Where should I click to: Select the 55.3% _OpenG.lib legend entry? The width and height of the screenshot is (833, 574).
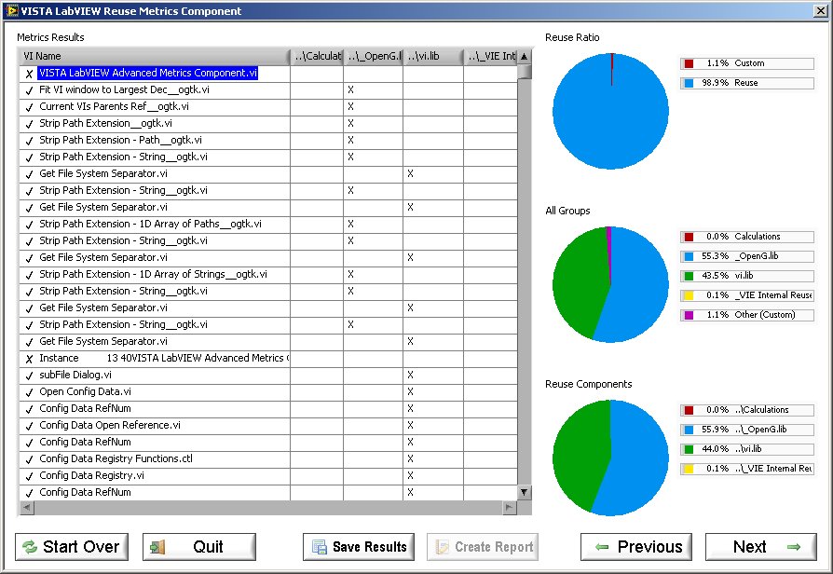tap(747, 256)
